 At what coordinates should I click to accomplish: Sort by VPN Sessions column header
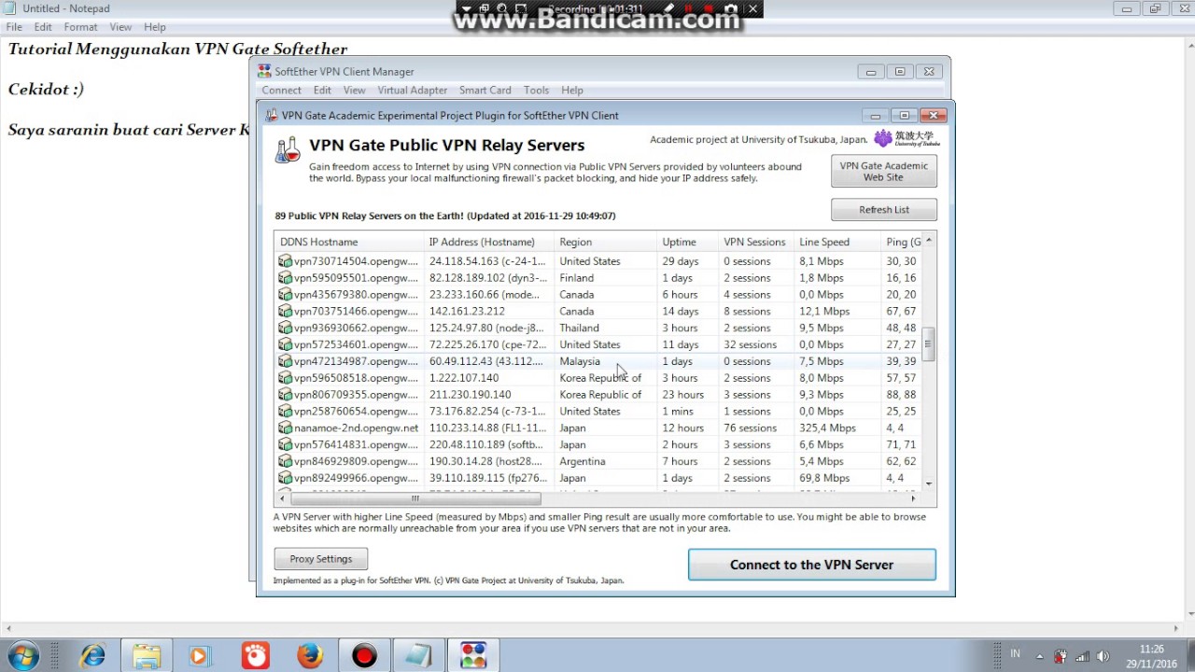755,242
